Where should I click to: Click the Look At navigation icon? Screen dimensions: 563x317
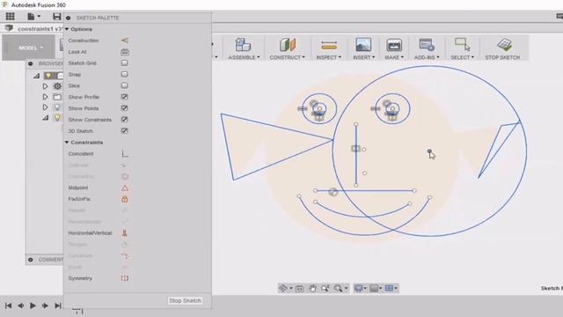click(x=299, y=288)
